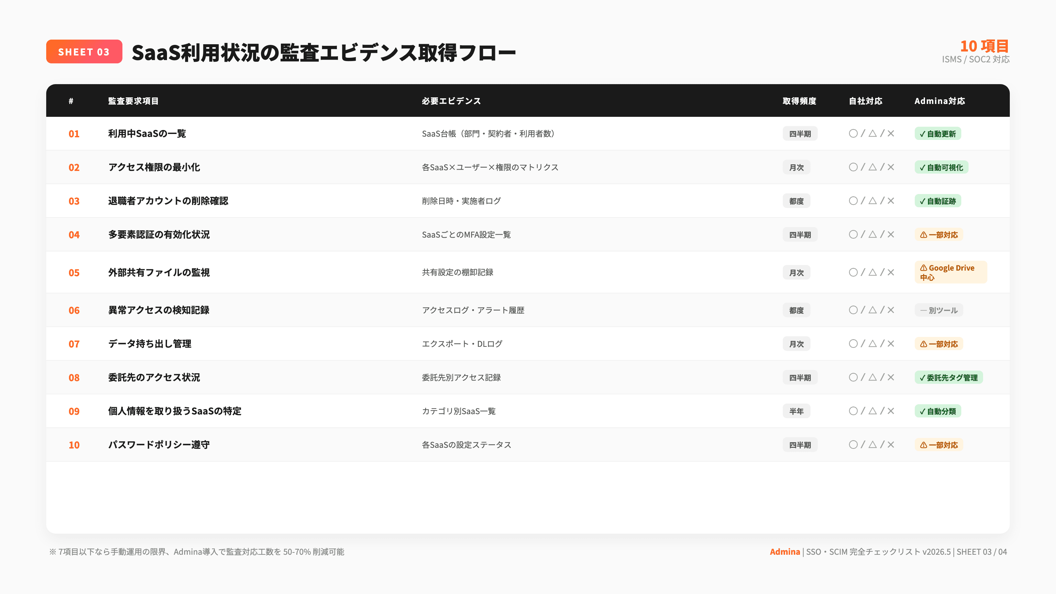Click アクセスログ・アラート履歴 text
Image resolution: width=1056 pixels, height=594 pixels.
click(x=473, y=310)
